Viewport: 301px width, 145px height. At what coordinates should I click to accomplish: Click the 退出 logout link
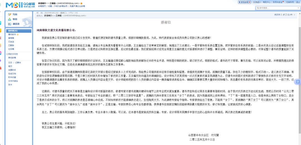[298, 2]
